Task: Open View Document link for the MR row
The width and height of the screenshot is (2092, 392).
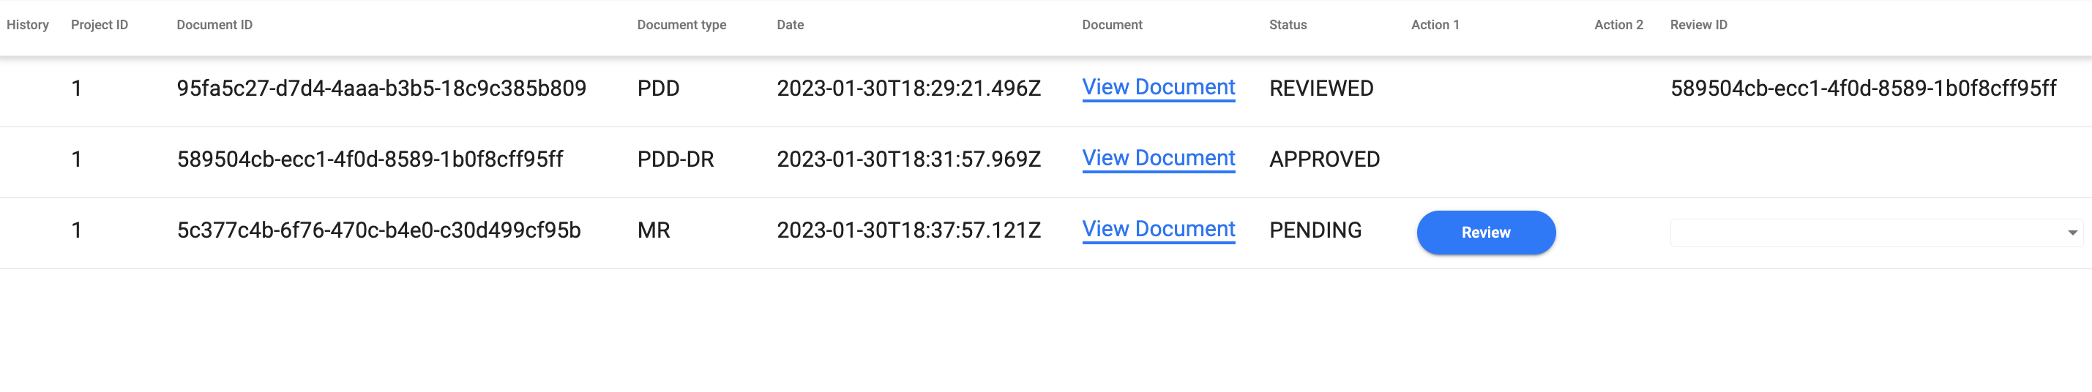Action: (1158, 230)
